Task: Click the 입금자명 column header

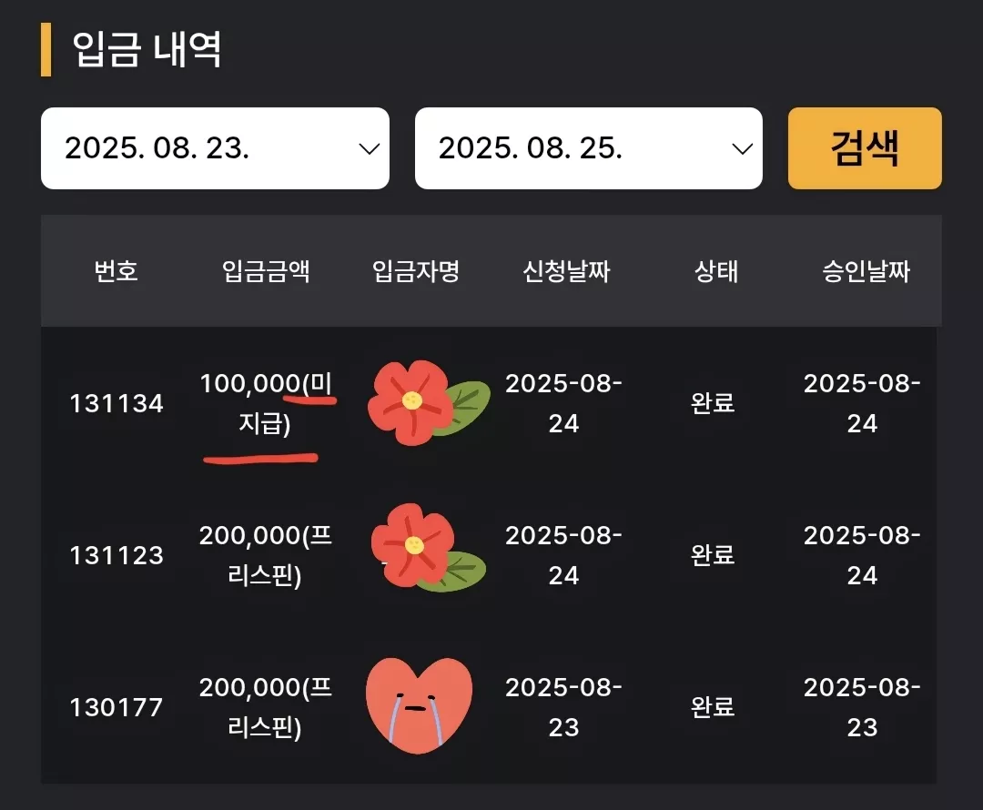Action: (416, 271)
